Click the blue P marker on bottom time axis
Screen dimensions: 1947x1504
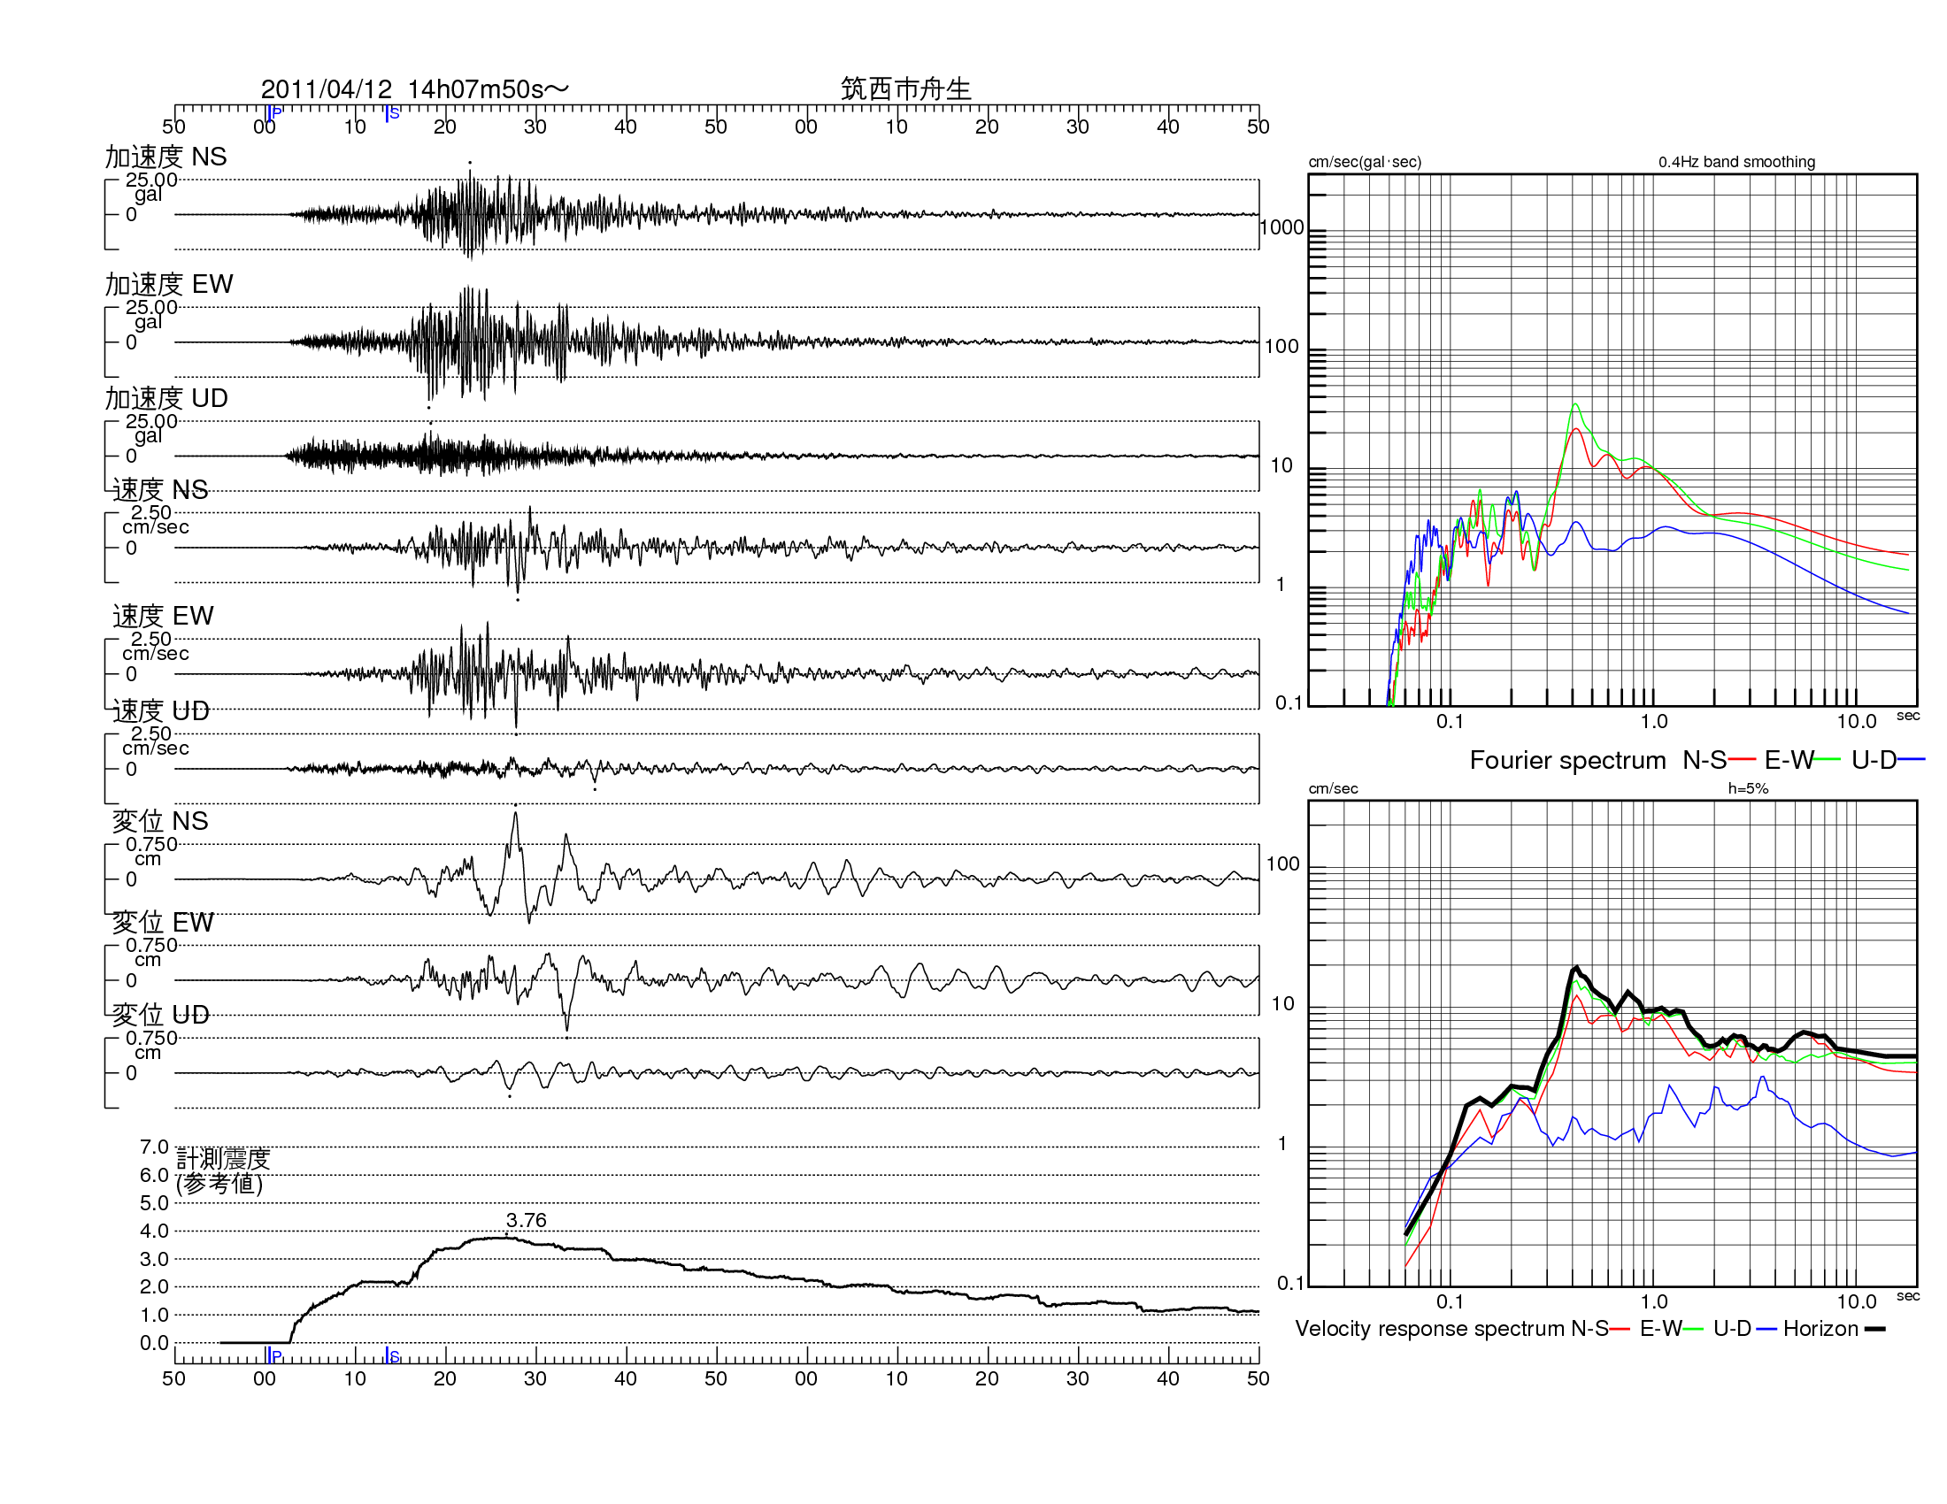(274, 1355)
